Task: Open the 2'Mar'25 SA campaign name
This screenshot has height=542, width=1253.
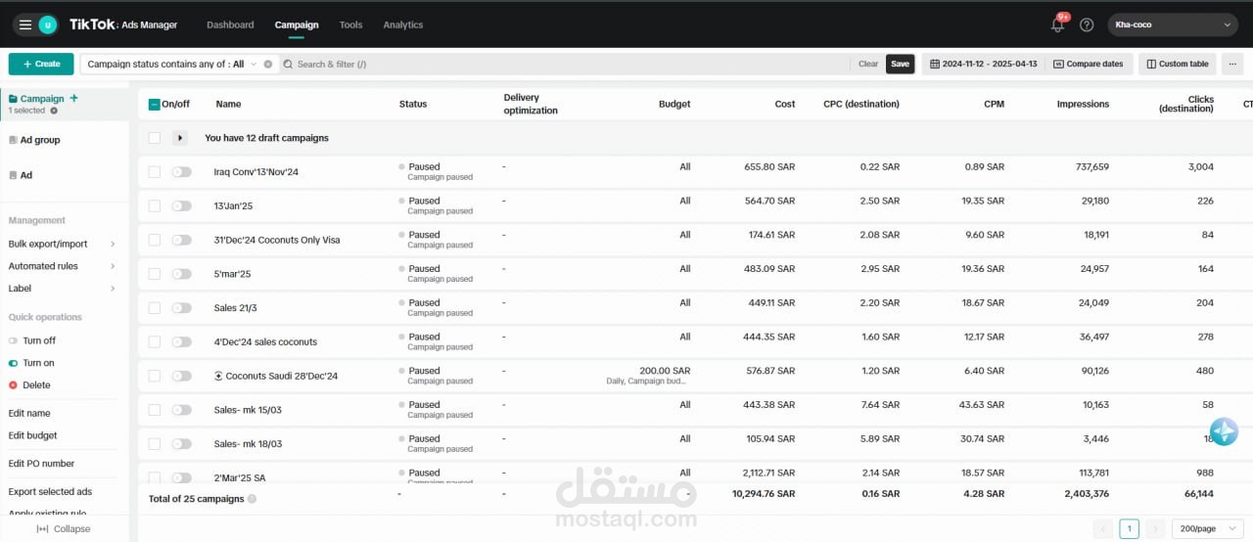Action: 240,477
